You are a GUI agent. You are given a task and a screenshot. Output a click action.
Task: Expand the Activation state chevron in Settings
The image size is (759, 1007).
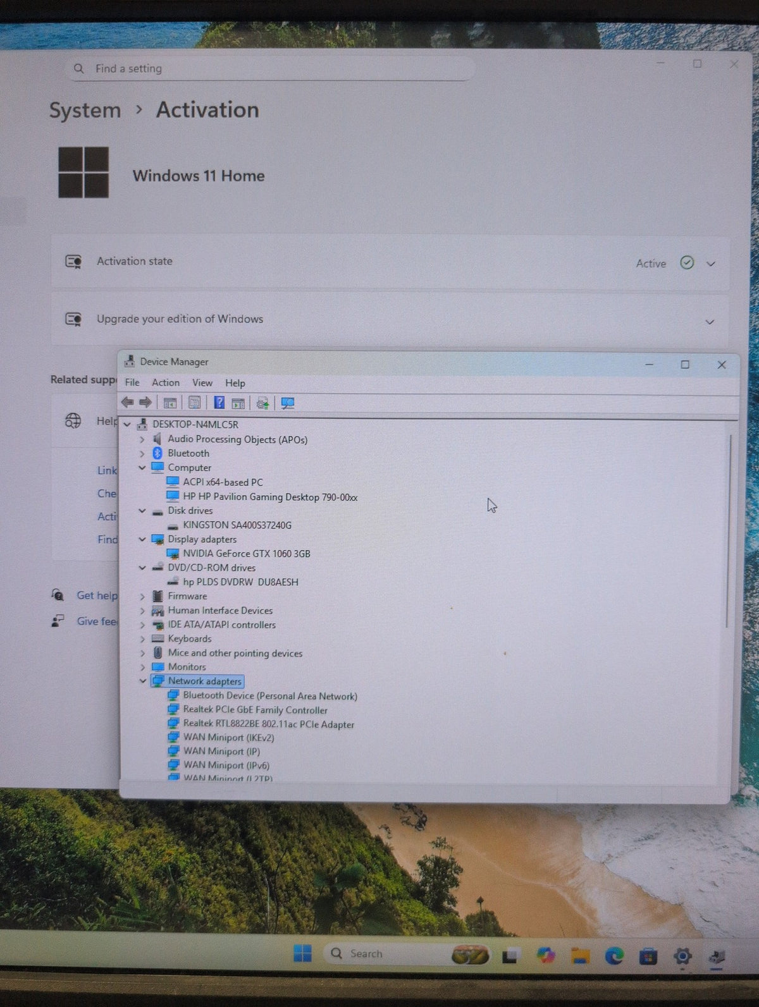[x=710, y=264]
